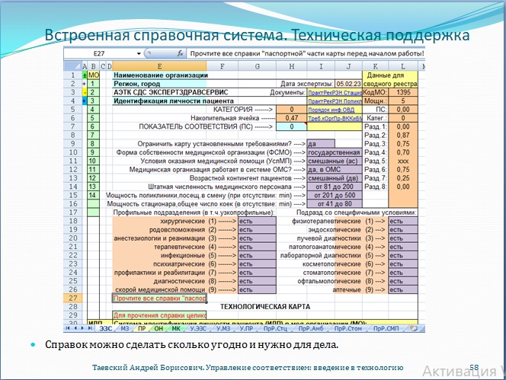Toggle 'есть' for физиотерапевтические (1)
Image resolution: width=506 pixels, height=380 pixels.
403,221
